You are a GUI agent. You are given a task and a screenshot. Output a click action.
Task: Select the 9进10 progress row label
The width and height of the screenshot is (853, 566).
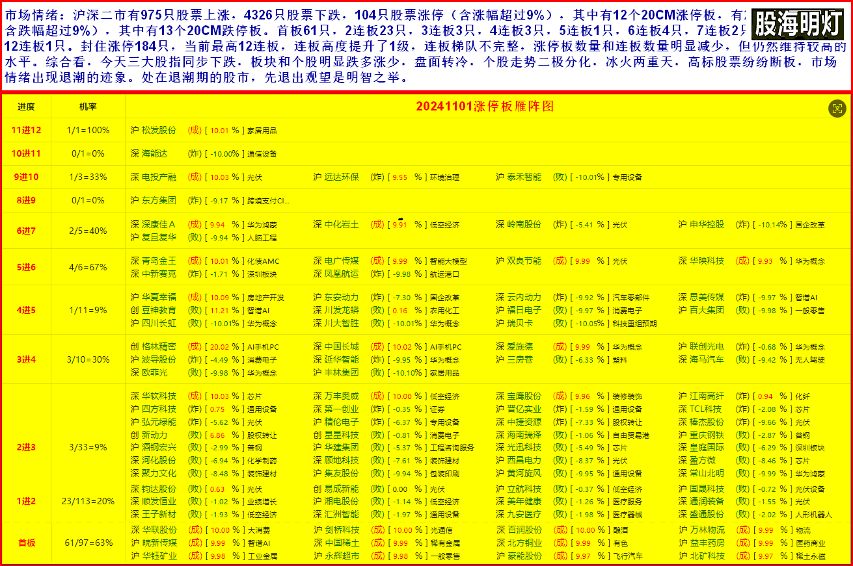pos(26,177)
